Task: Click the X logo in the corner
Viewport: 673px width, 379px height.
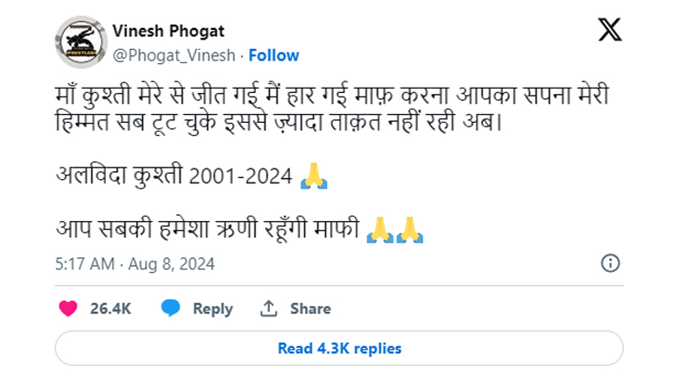Action: click(610, 30)
